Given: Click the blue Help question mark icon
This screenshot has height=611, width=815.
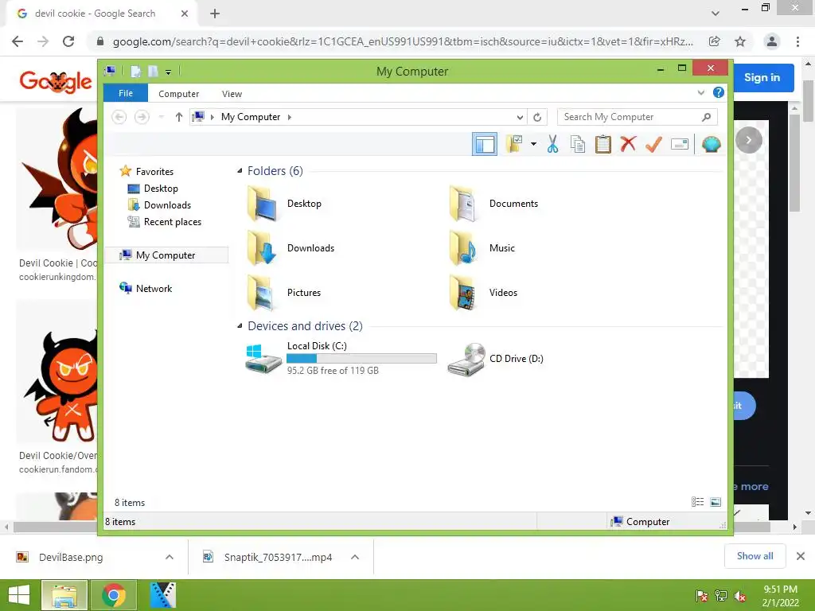Looking at the screenshot, I should (719, 92).
